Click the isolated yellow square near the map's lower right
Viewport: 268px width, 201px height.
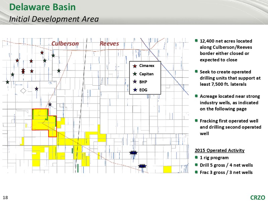tap(167, 170)
